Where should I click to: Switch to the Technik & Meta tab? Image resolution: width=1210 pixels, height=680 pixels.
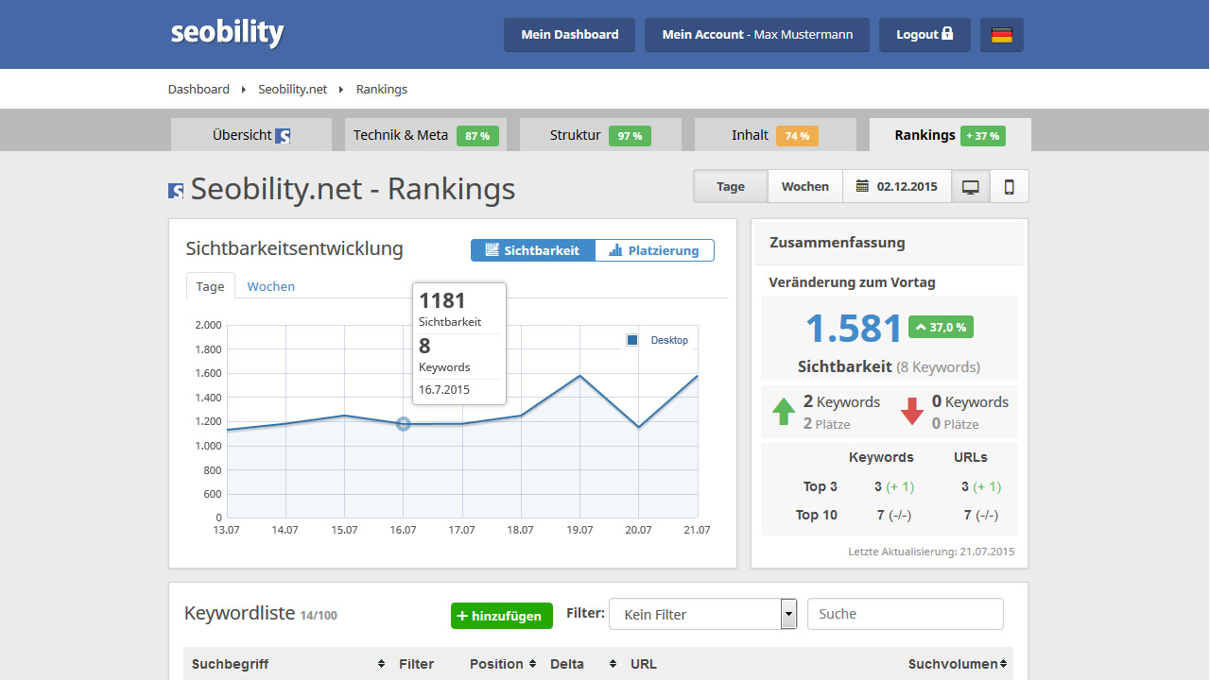pos(424,135)
